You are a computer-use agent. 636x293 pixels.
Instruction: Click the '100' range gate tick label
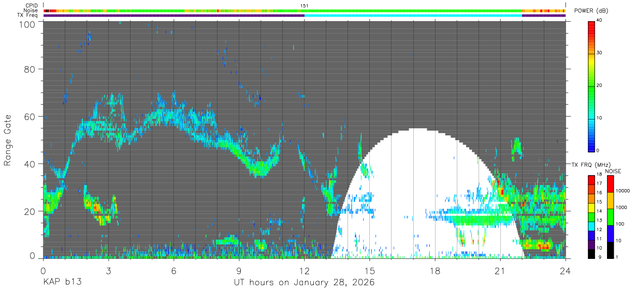tap(28, 24)
